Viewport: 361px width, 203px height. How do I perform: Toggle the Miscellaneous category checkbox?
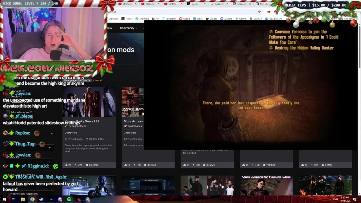tap(8, 112)
